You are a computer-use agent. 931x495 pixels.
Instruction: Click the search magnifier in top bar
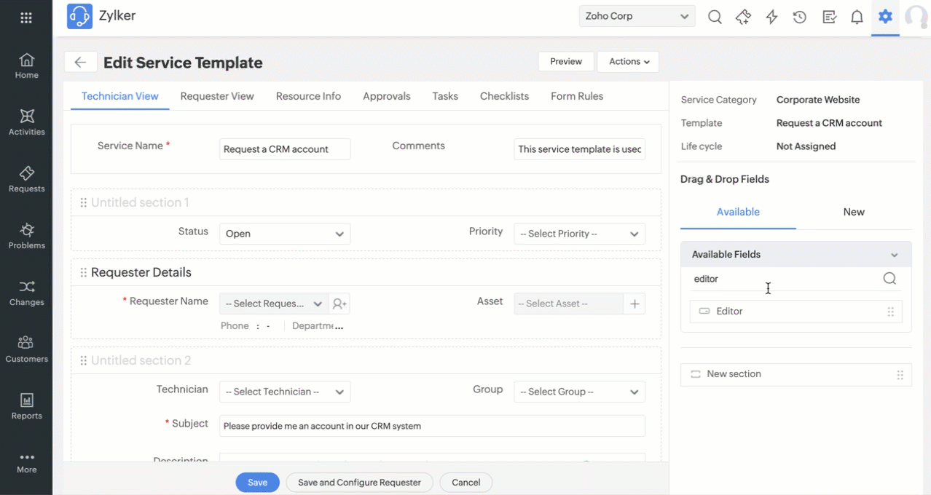pyautogui.click(x=715, y=17)
